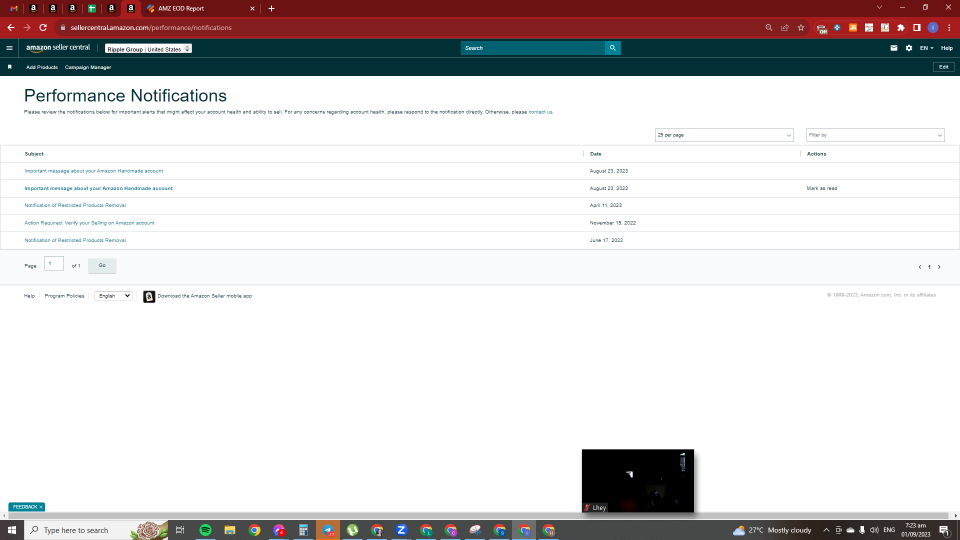
Task: Open Zoom from the taskbar
Action: point(401,530)
